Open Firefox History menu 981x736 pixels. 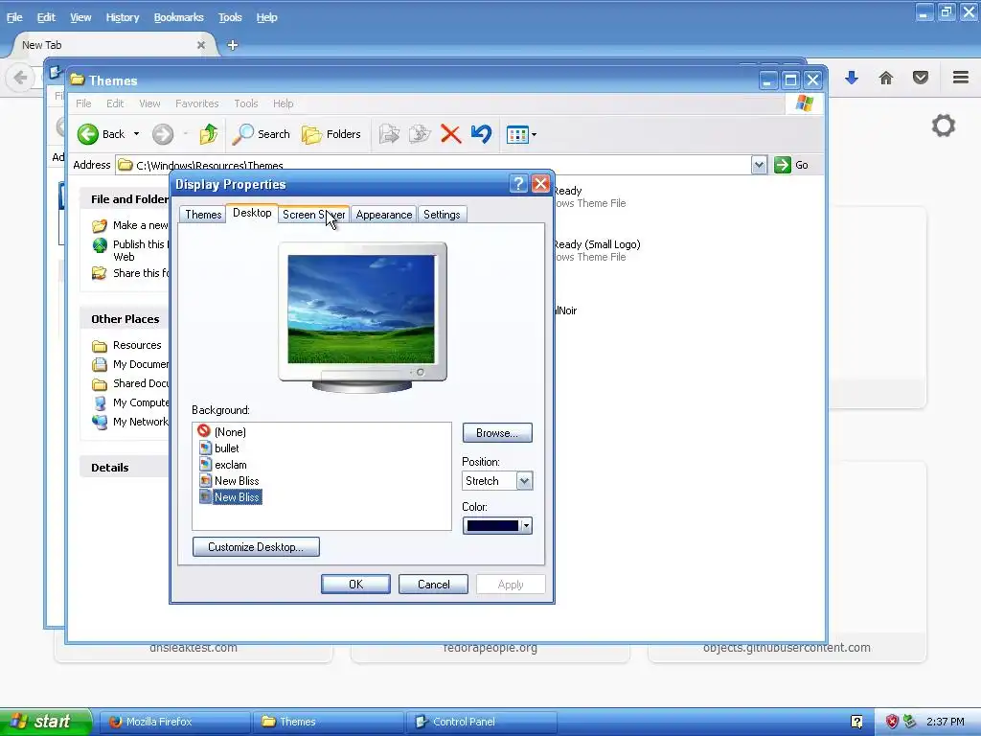(x=123, y=17)
